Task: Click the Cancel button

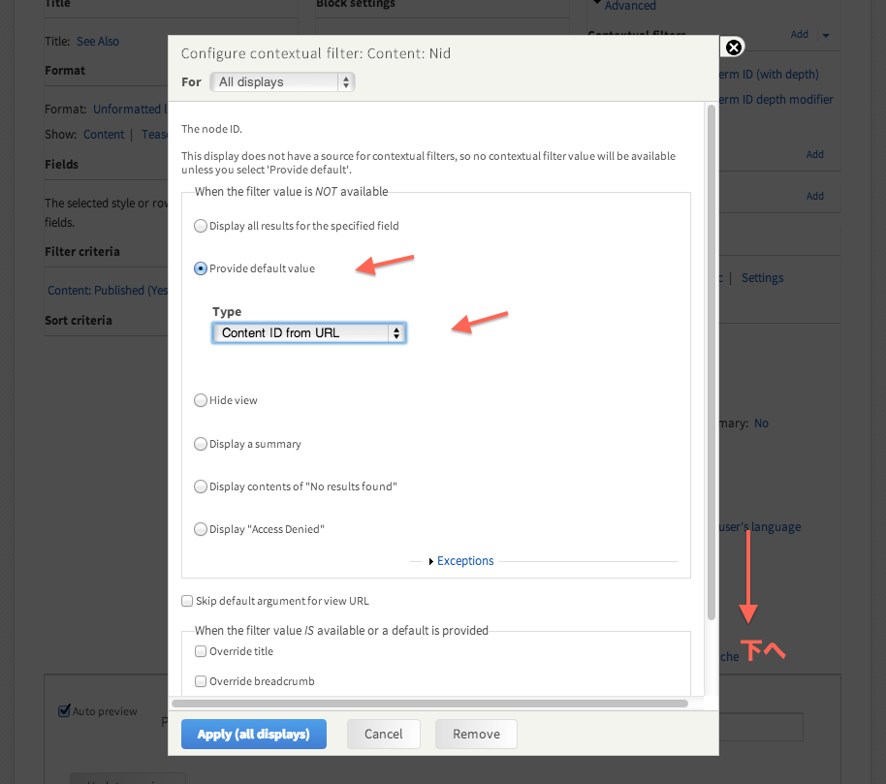Action: (384, 735)
